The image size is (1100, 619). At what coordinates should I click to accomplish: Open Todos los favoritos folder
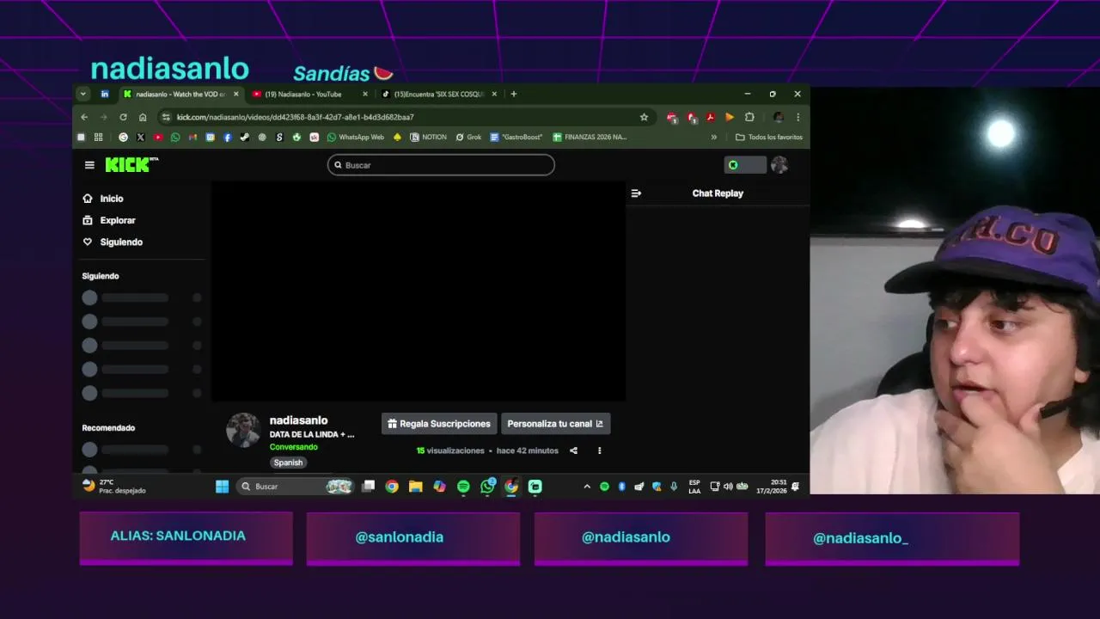(769, 137)
